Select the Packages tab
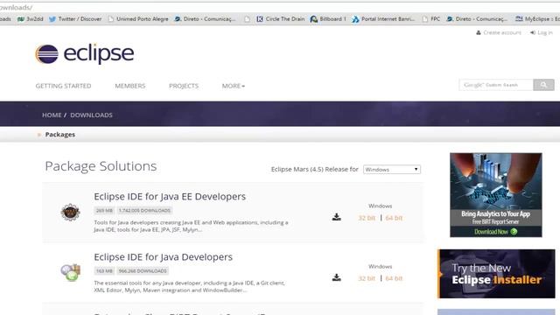560x315 pixels. (x=60, y=135)
